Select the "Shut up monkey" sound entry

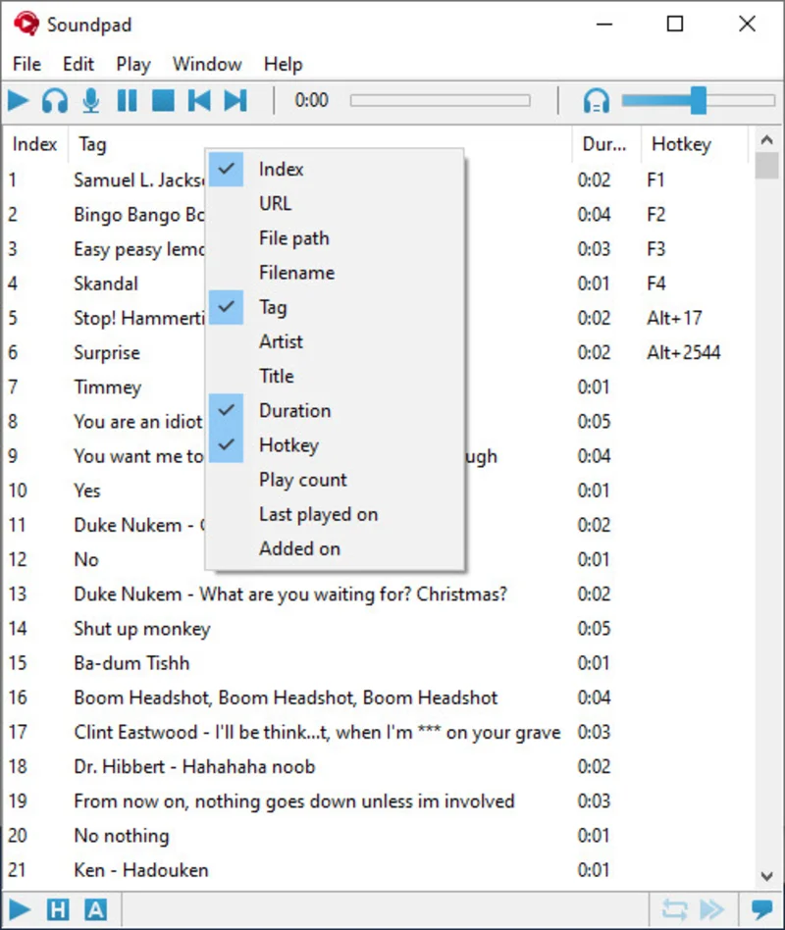142,628
